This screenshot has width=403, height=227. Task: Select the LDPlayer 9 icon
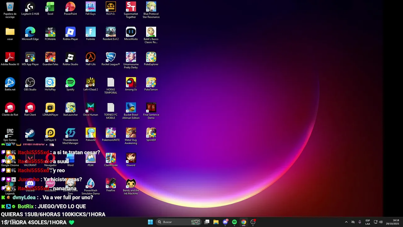50,135
